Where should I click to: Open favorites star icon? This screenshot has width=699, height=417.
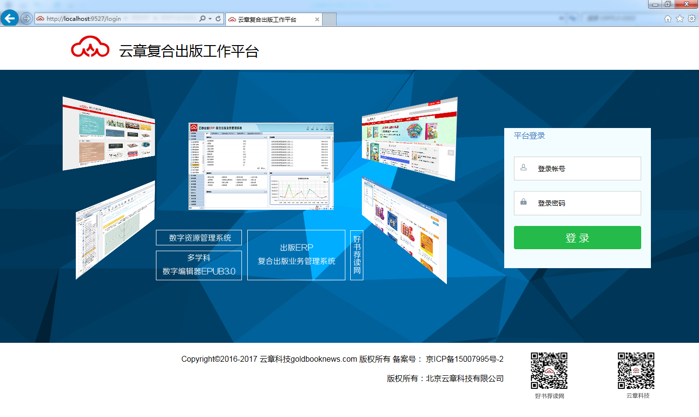(x=680, y=18)
